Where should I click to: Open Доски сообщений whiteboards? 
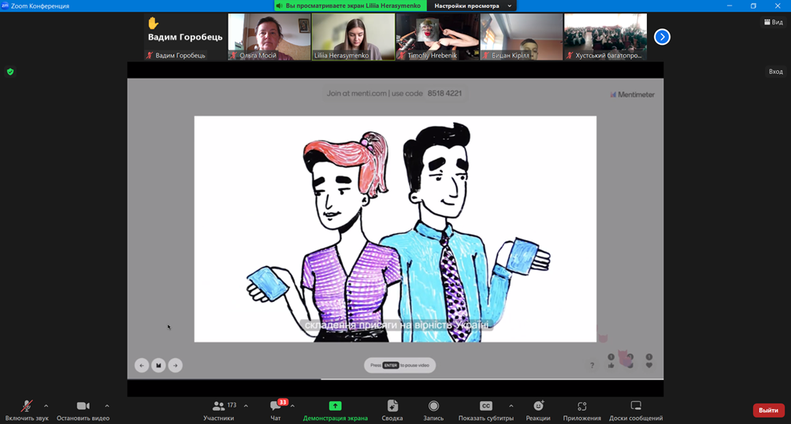pyautogui.click(x=635, y=410)
